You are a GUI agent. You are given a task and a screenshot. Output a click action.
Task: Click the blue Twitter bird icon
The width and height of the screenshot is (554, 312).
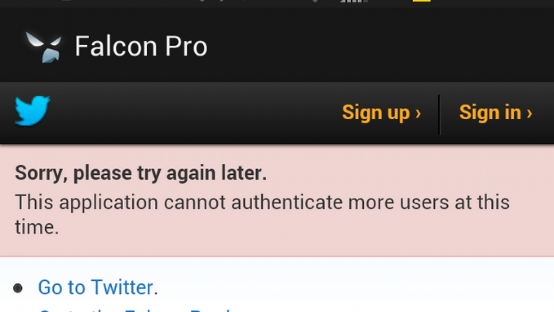(32, 111)
